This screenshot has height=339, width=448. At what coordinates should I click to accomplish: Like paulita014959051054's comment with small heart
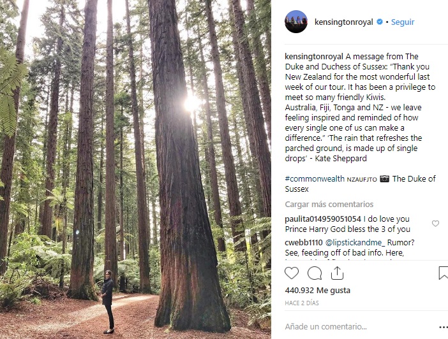click(x=435, y=224)
